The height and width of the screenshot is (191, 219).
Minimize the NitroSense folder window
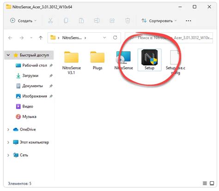(180, 7)
